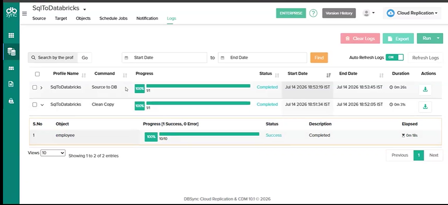Select the Logs tab
Viewport: 448px width, 205px height.
coord(171,18)
